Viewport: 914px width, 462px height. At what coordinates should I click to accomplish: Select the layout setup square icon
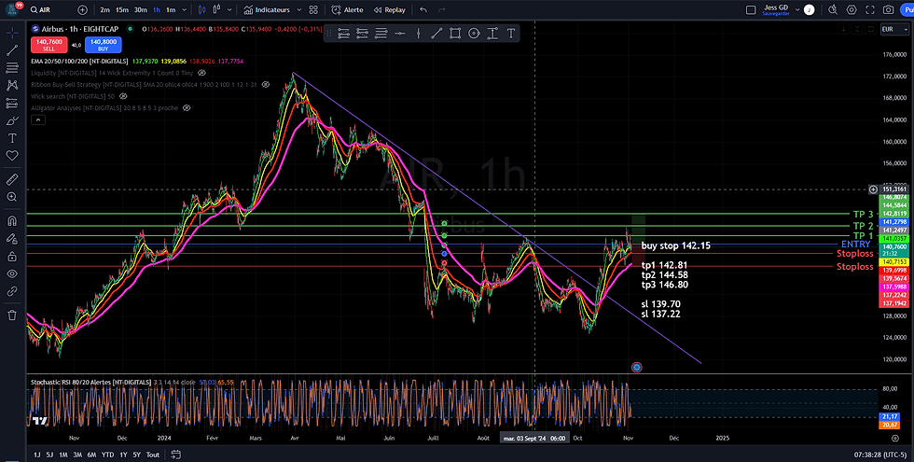pos(752,10)
